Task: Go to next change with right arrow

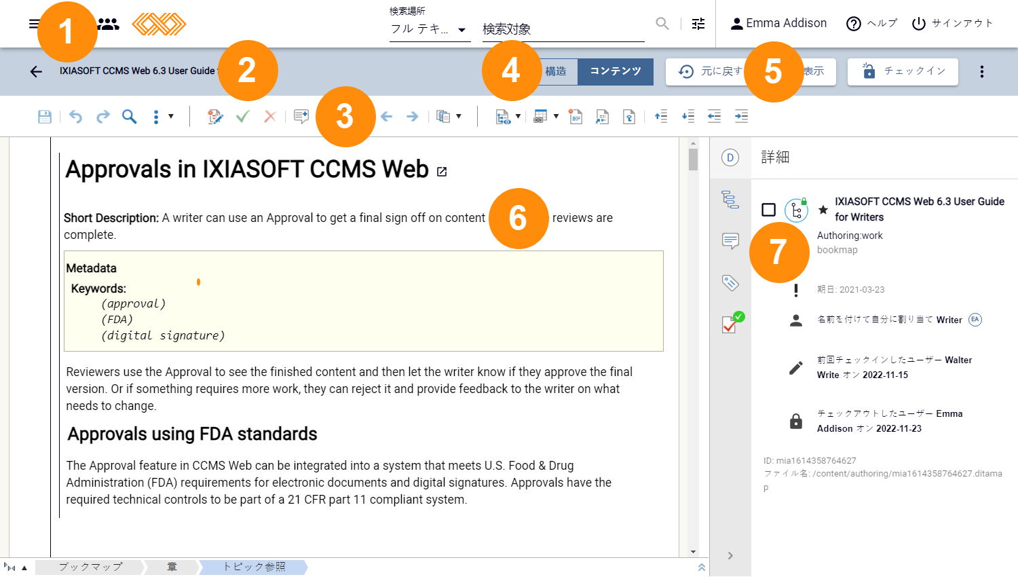Action: [412, 117]
